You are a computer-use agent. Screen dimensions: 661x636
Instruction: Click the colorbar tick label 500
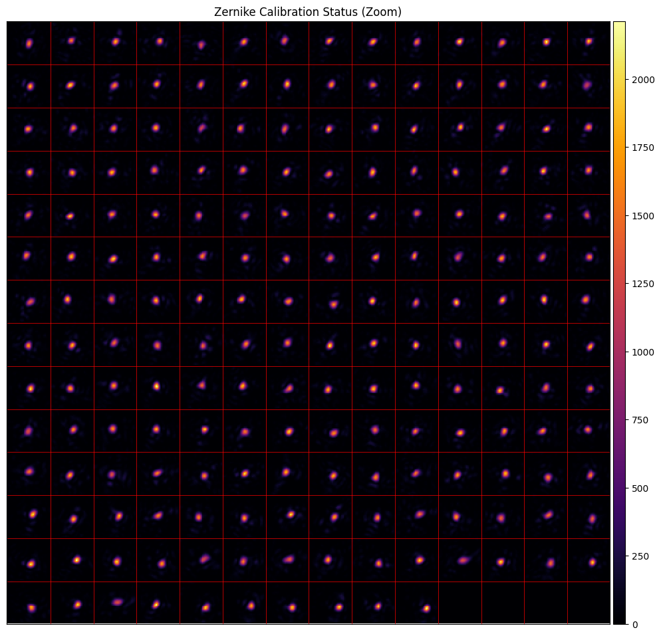pyautogui.click(x=640, y=488)
